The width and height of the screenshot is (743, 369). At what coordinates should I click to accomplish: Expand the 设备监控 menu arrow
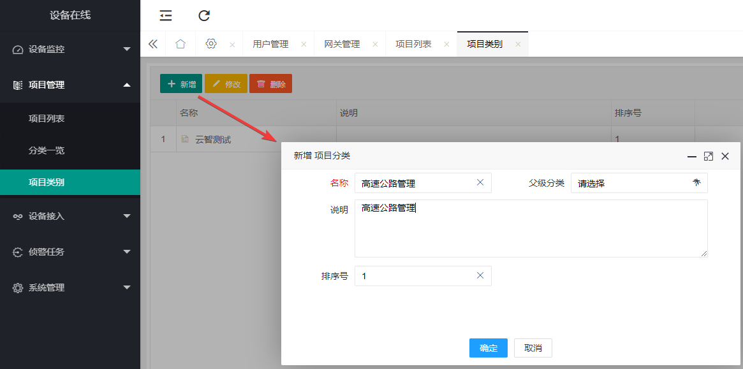click(x=126, y=49)
